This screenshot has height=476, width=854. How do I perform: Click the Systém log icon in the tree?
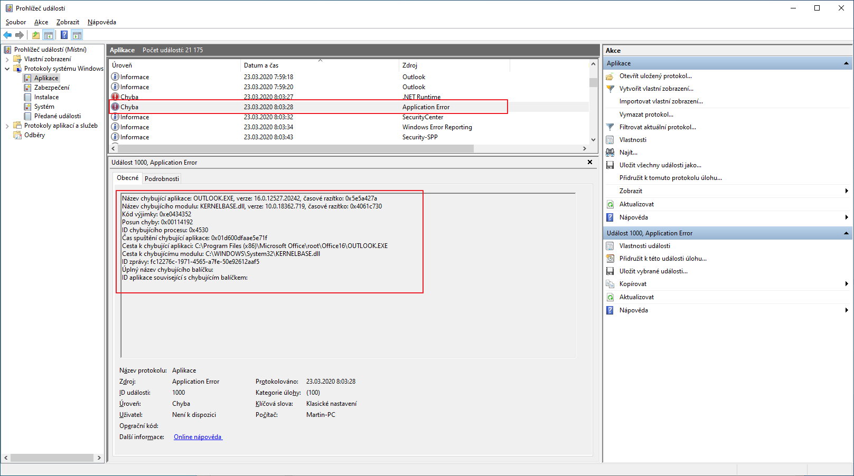(27, 107)
